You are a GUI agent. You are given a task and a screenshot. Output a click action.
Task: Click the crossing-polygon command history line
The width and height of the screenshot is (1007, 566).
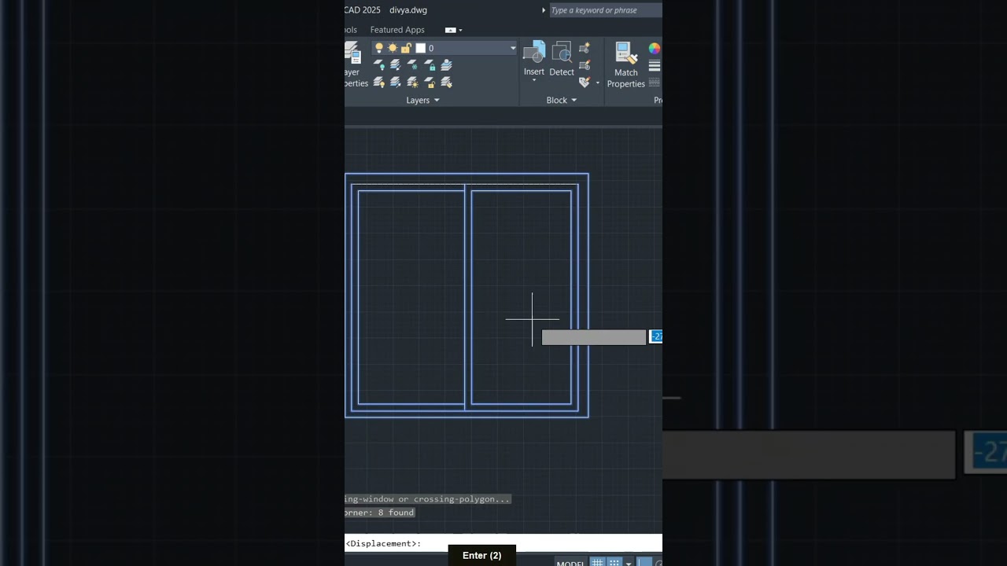pos(427,499)
